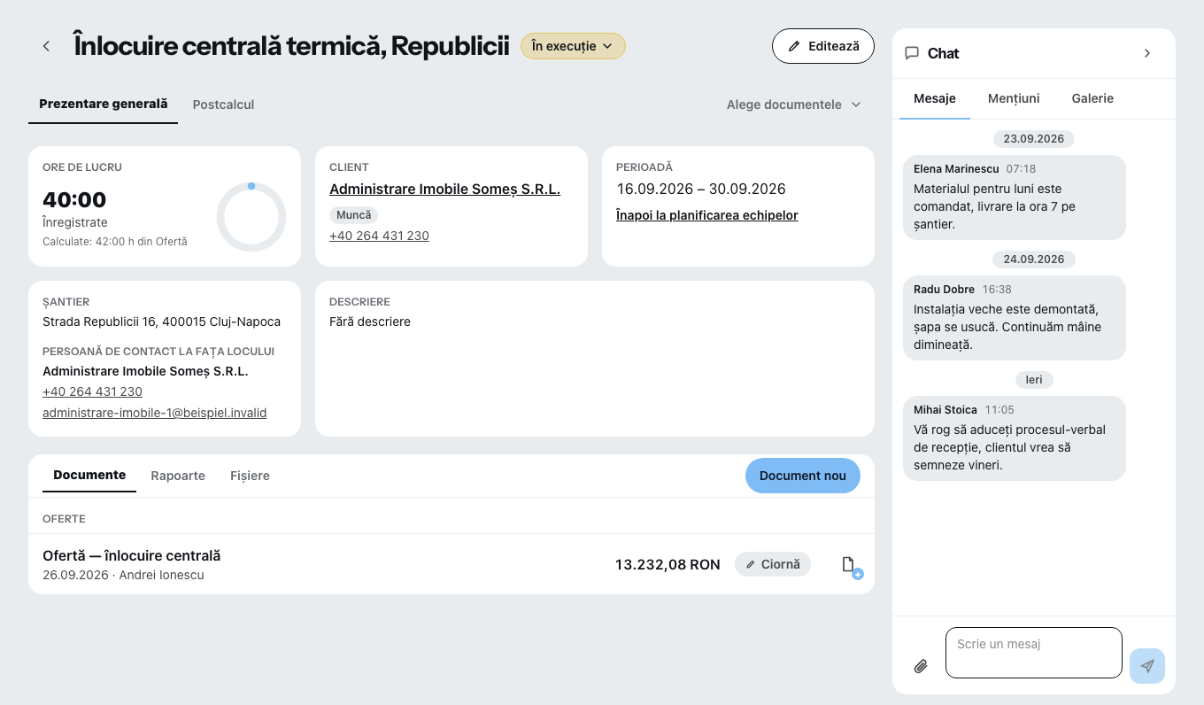Image resolution: width=1204 pixels, height=705 pixels.
Task: Open the Ofertă — înlocuire centrală row
Action: click(451, 564)
